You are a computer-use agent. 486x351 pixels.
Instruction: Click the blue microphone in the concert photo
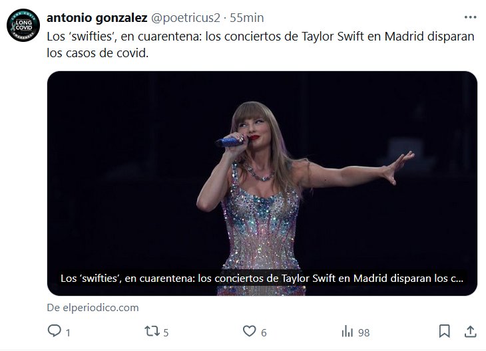[x=230, y=140]
